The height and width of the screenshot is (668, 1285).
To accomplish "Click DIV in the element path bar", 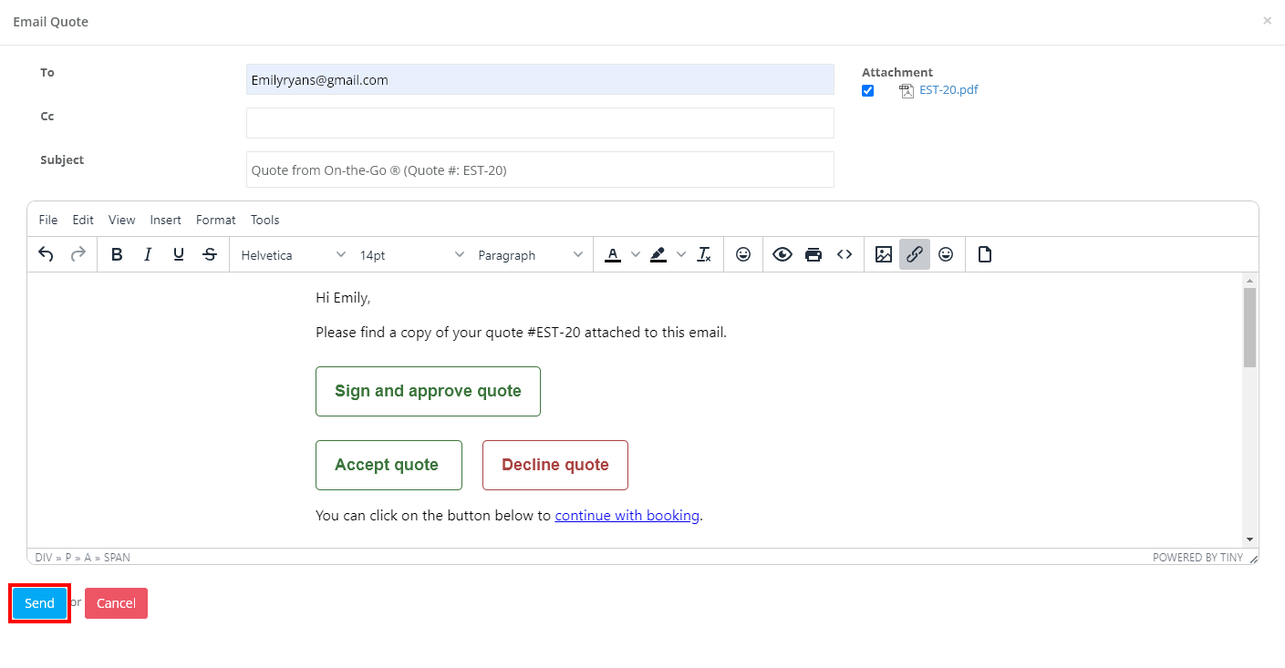I will coord(44,558).
